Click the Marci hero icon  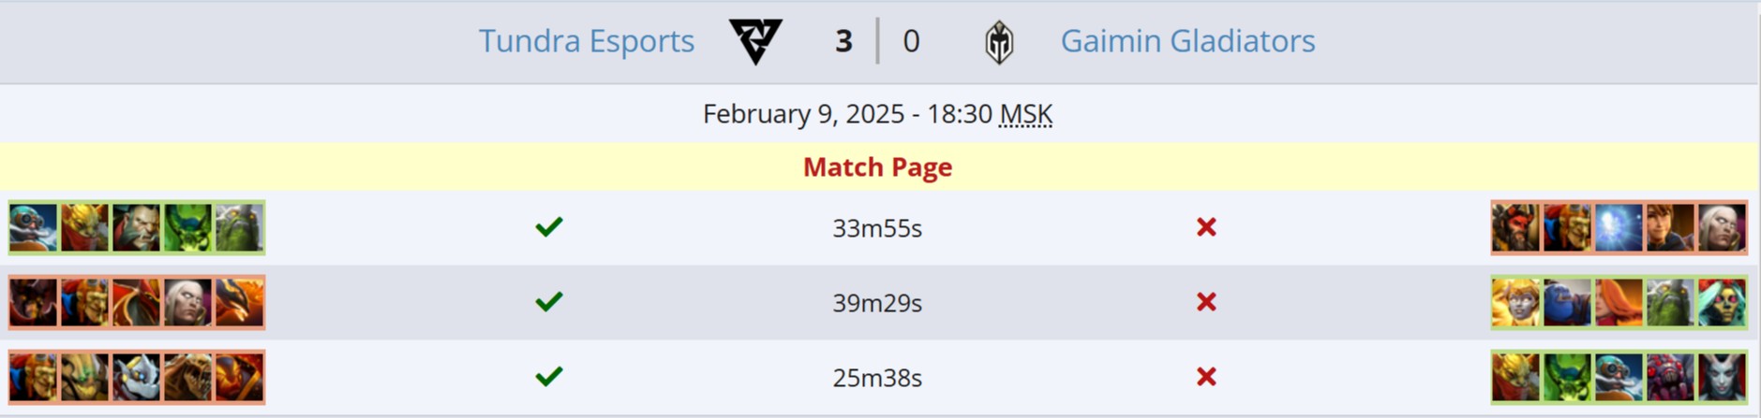click(1670, 227)
